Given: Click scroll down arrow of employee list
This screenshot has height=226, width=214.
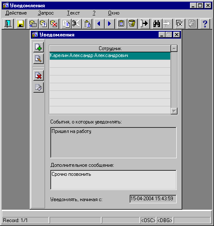Looking at the screenshot, I should click(x=174, y=111).
